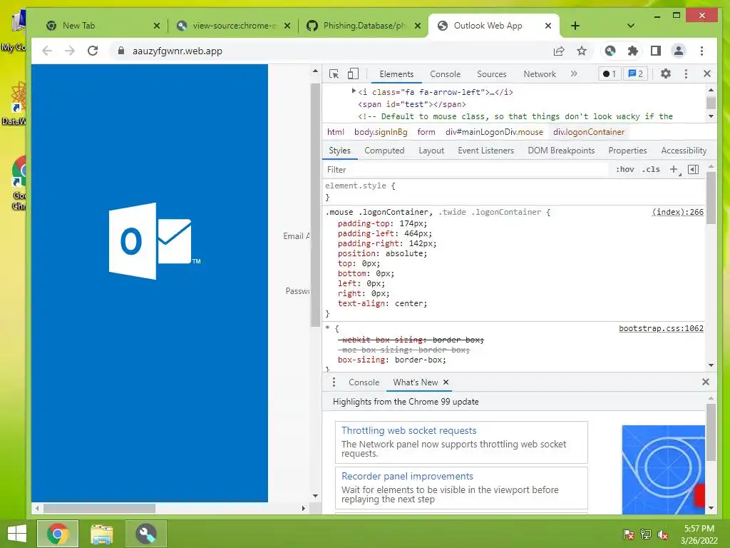Switch to the Elements tab

[396, 74]
